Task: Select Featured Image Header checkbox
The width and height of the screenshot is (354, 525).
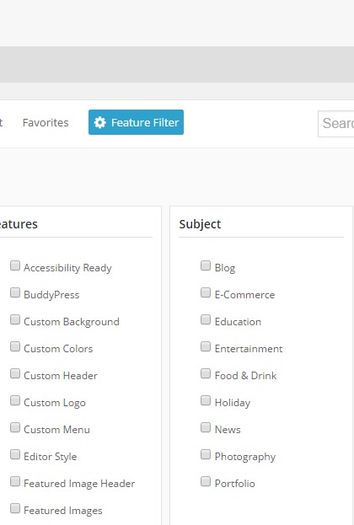Action: click(15, 481)
